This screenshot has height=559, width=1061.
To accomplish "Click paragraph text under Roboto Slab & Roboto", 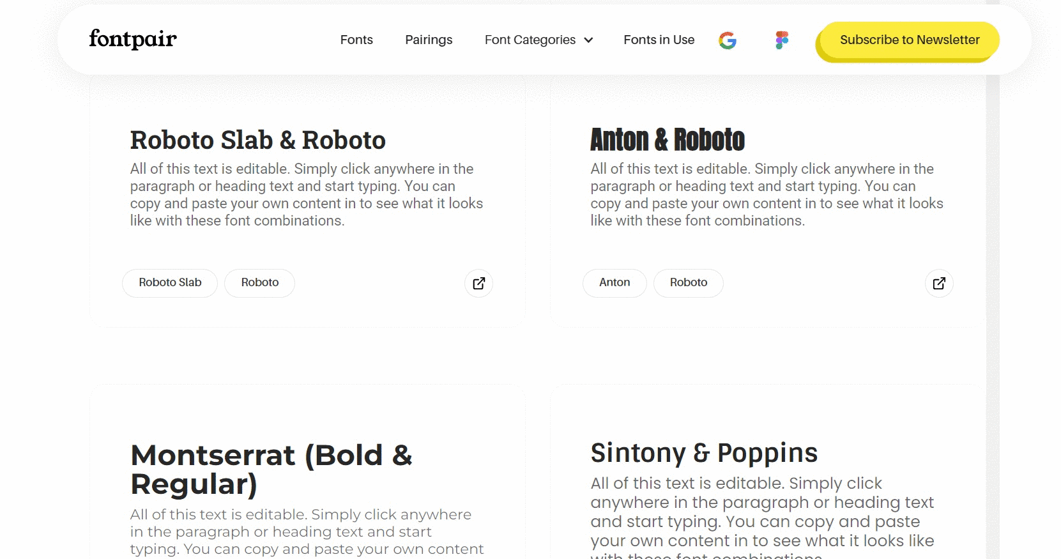I will click(307, 195).
